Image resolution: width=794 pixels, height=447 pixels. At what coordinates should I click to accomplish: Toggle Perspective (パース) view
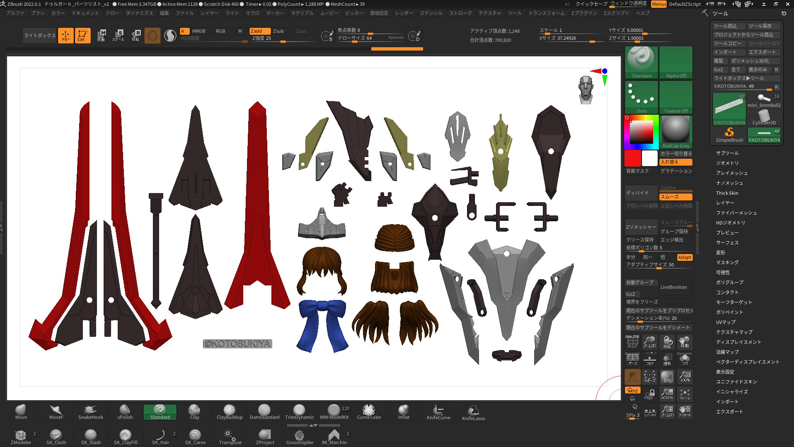pyautogui.click(x=632, y=359)
